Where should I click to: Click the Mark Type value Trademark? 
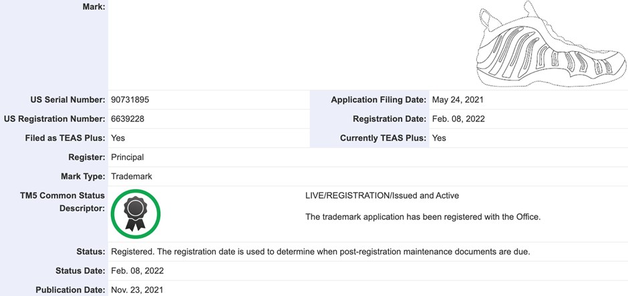click(x=132, y=177)
